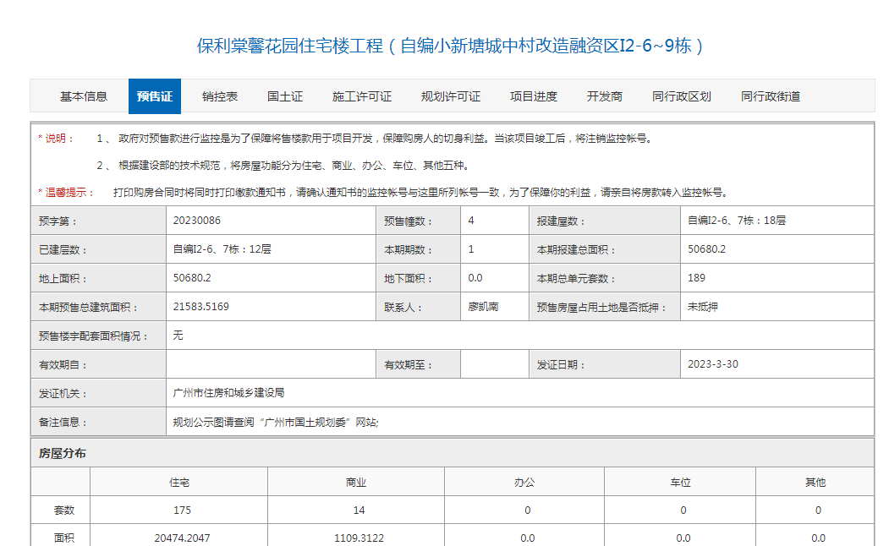
Task: View the 施工许可证 tab
Action: (x=364, y=96)
